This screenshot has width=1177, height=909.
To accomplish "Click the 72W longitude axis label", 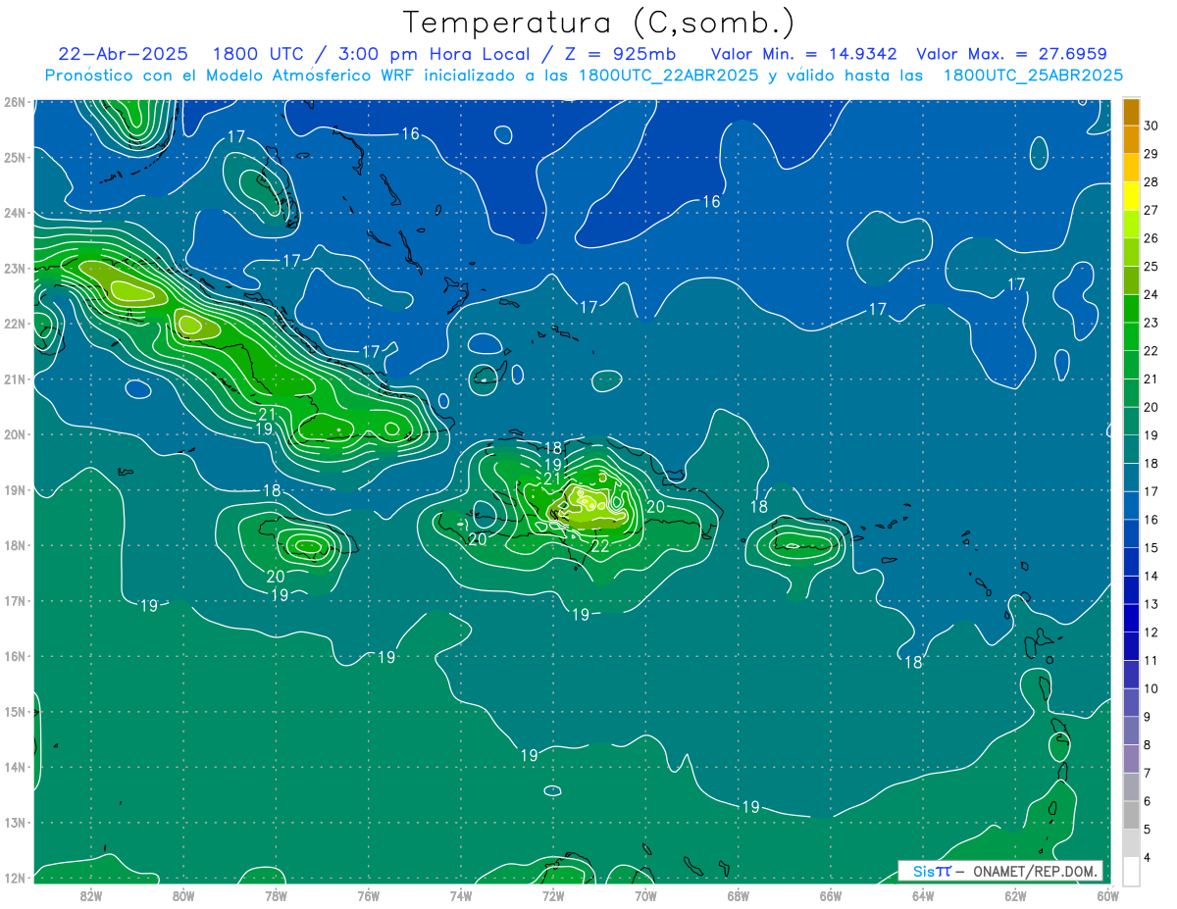I will (x=553, y=895).
